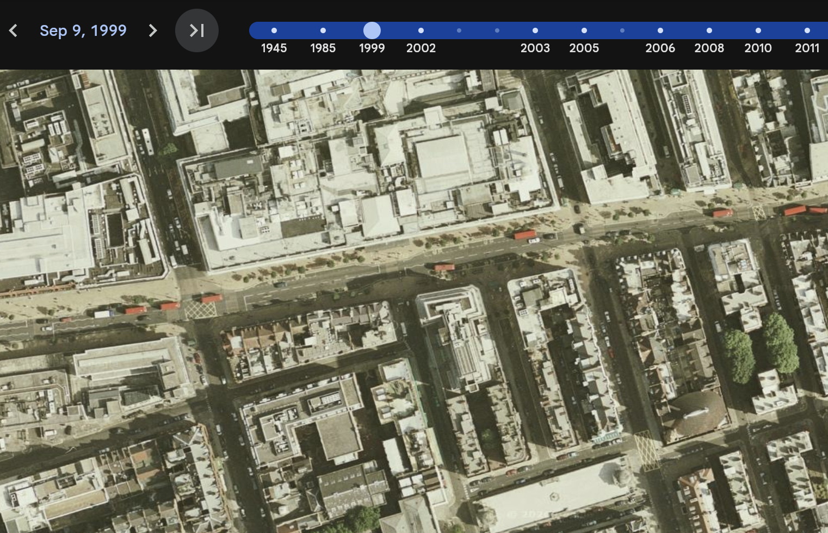Viewport: 828px width, 533px height.
Task: Select the 1945 timeline marker
Action: pos(274,30)
